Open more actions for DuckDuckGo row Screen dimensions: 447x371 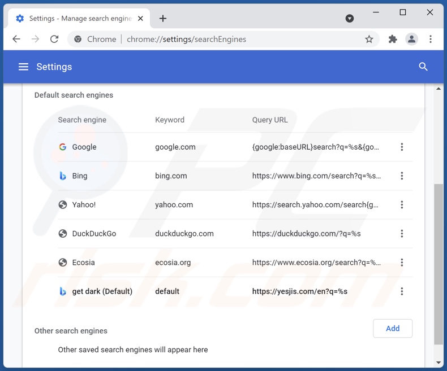(402, 233)
